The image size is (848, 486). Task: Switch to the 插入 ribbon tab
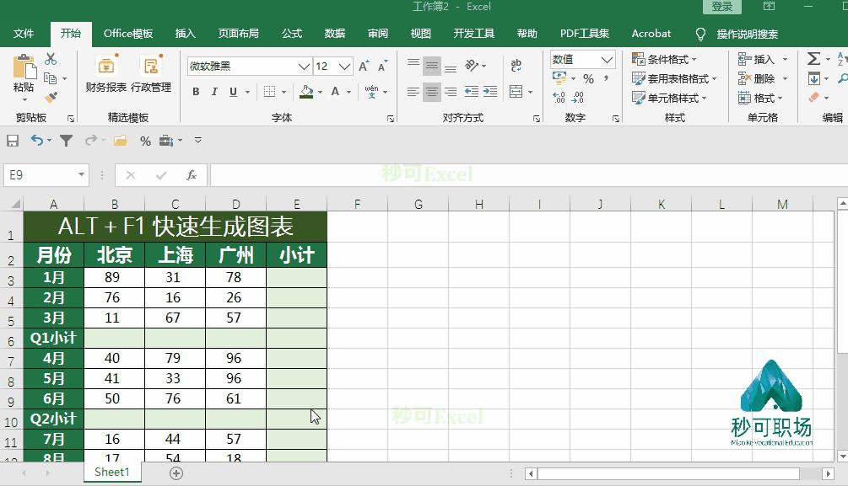click(x=185, y=34)
